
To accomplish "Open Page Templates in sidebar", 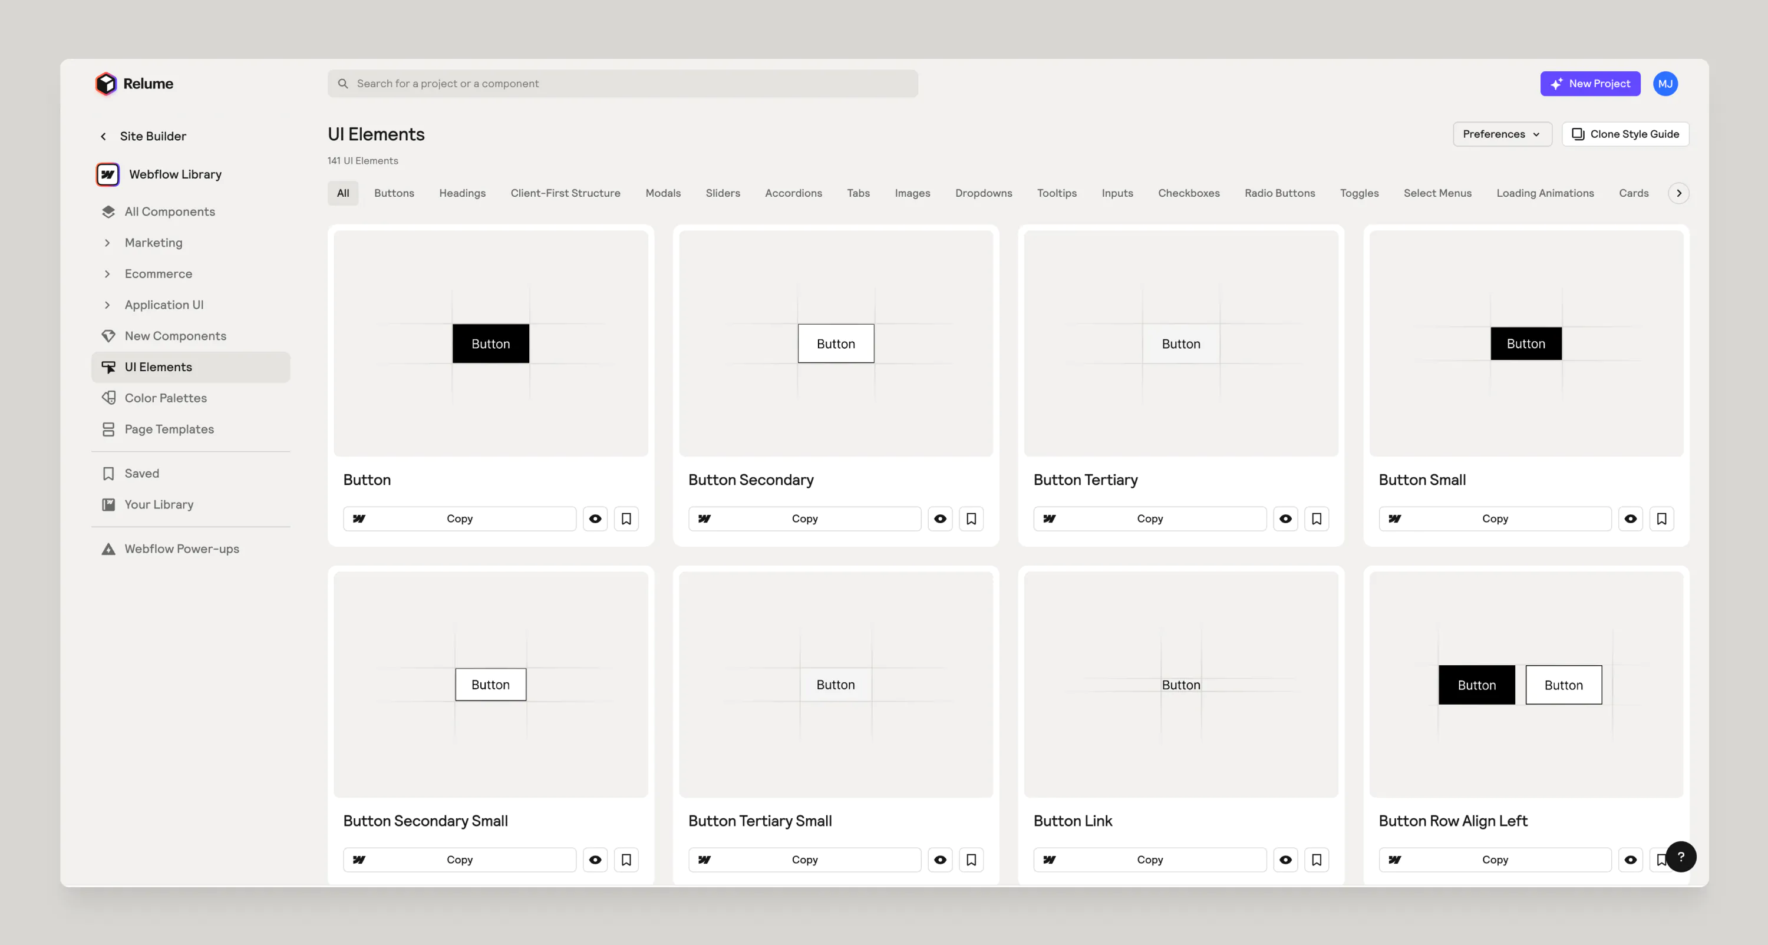I will 169,429.
